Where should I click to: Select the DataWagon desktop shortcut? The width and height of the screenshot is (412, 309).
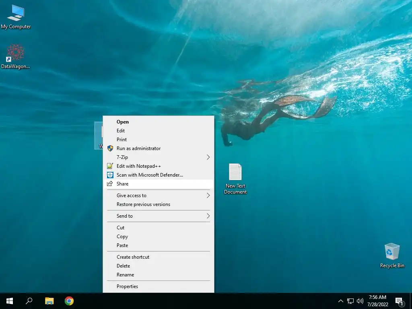(16, 56)
